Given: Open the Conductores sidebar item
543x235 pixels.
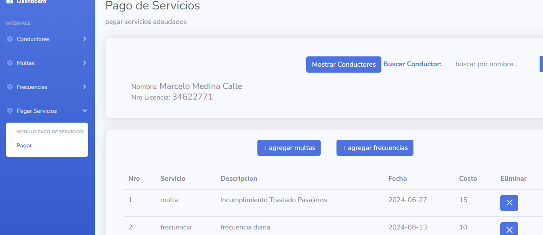Looking at the screenshot, I should click(x=47, y=39).
